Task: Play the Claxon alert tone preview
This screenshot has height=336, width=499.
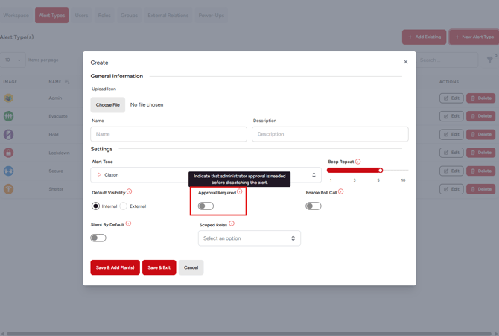Action: [x=99, y=175]
